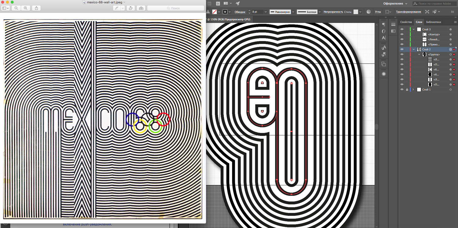This screenshot has width=458, height=228.
Task: Hide Слой 1 with eye icon
Action: coord(402,90)
